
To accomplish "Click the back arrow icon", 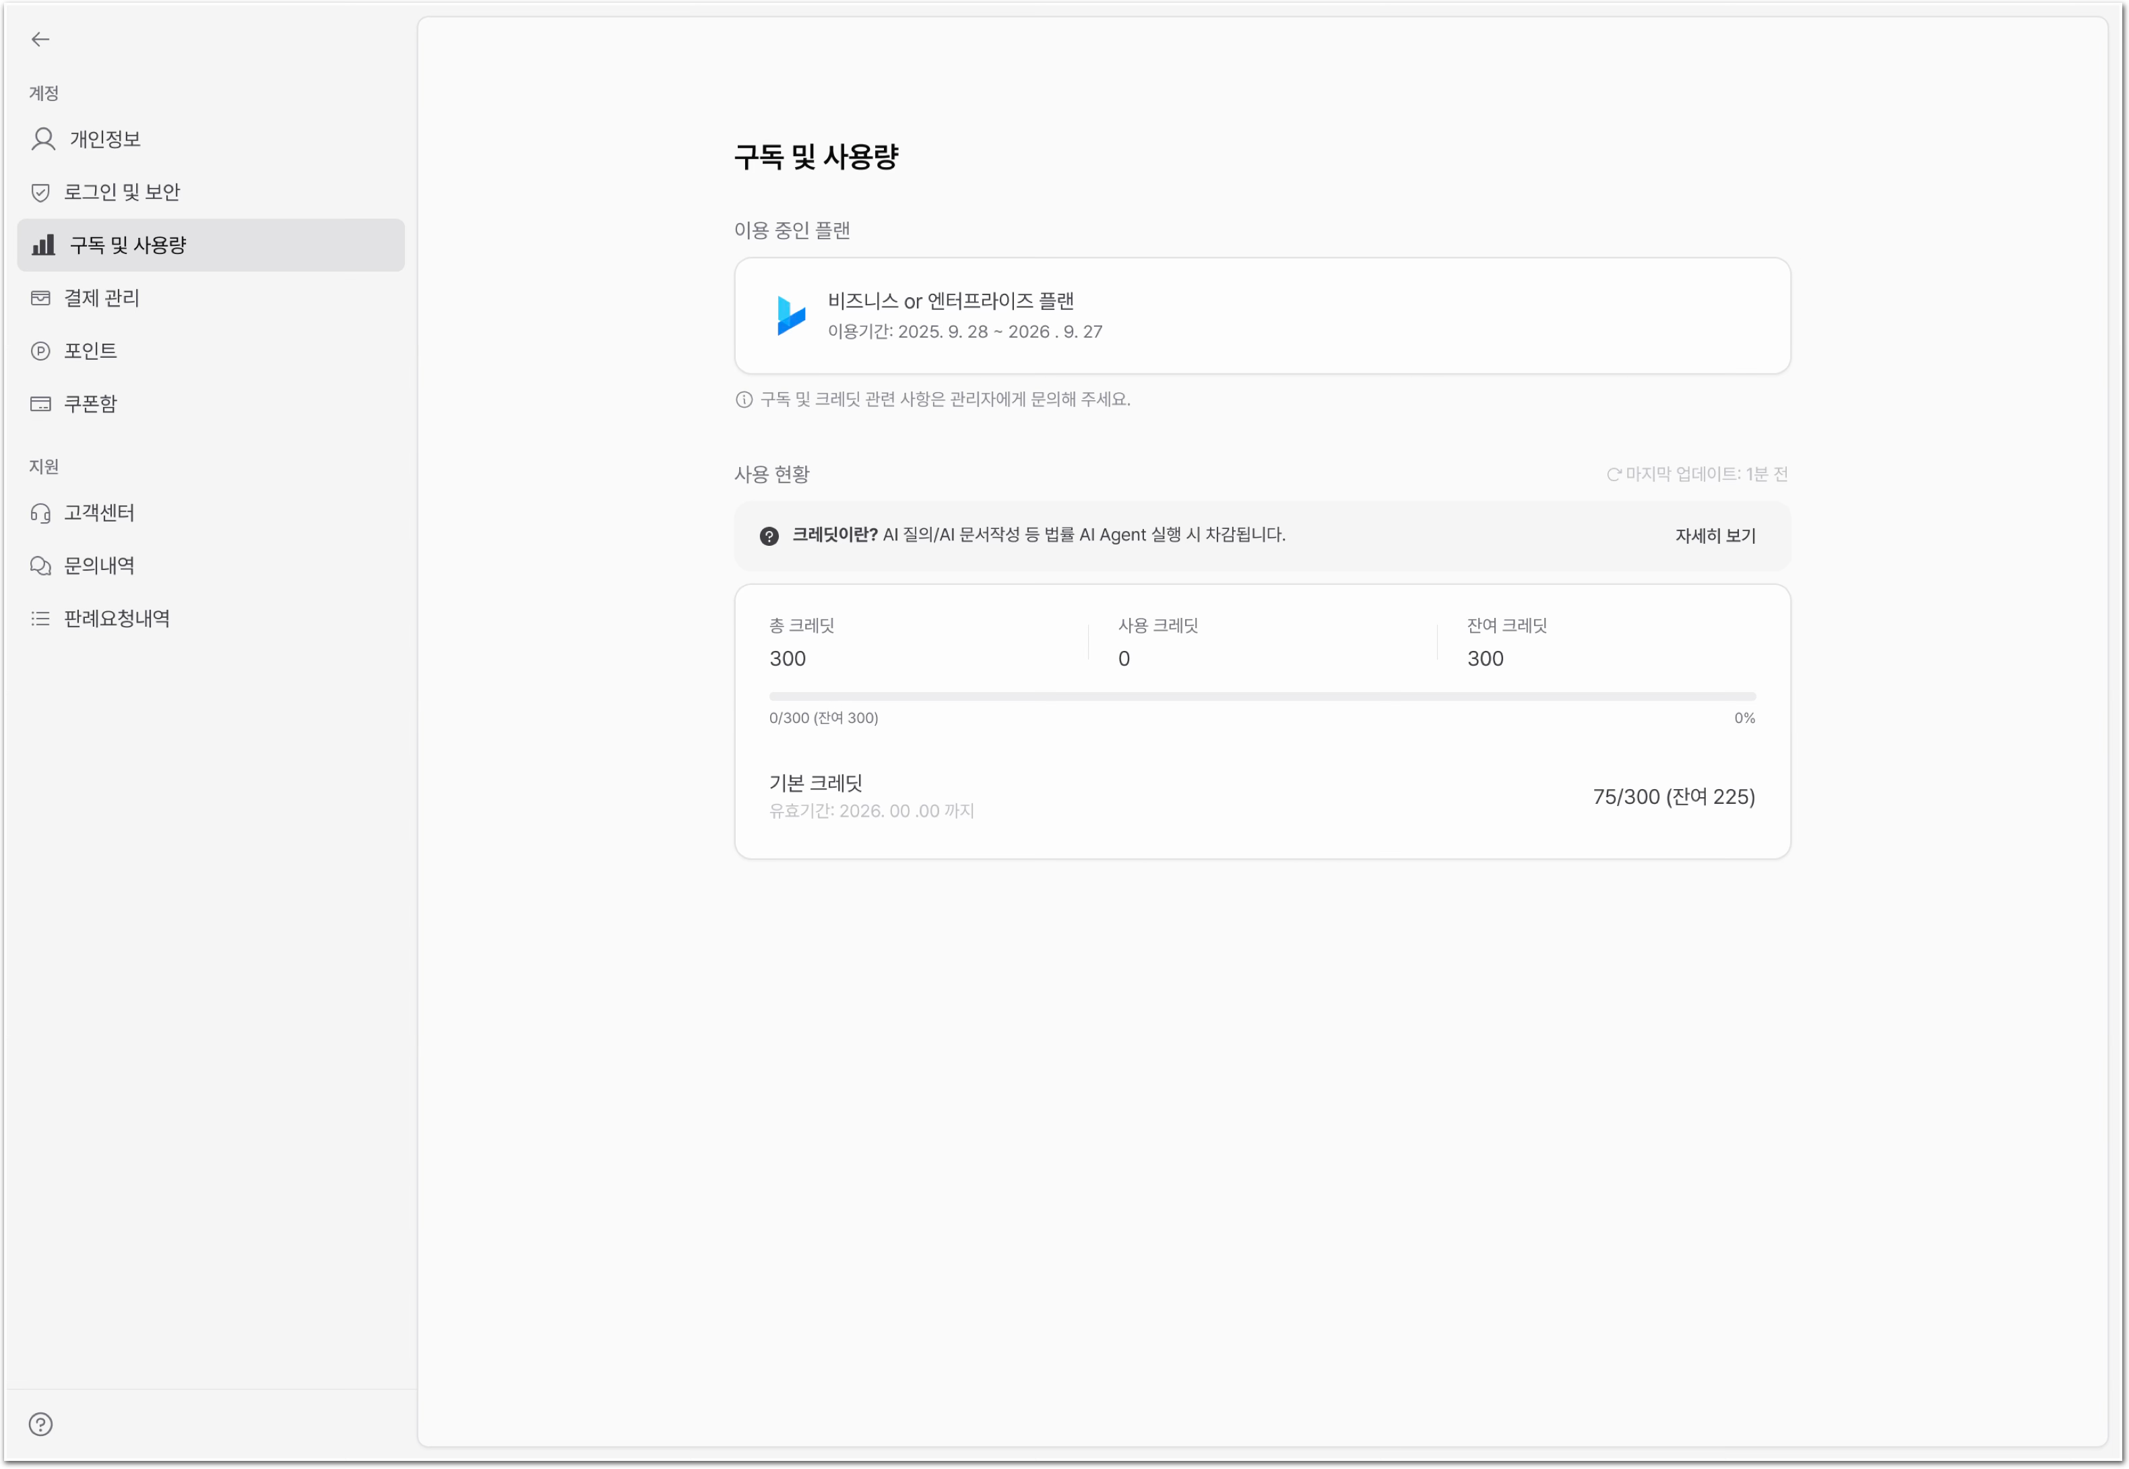I will click(40, 38).
